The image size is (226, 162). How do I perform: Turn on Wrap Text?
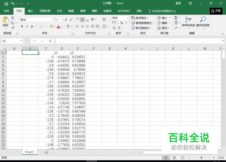click(x=104, y=20)
